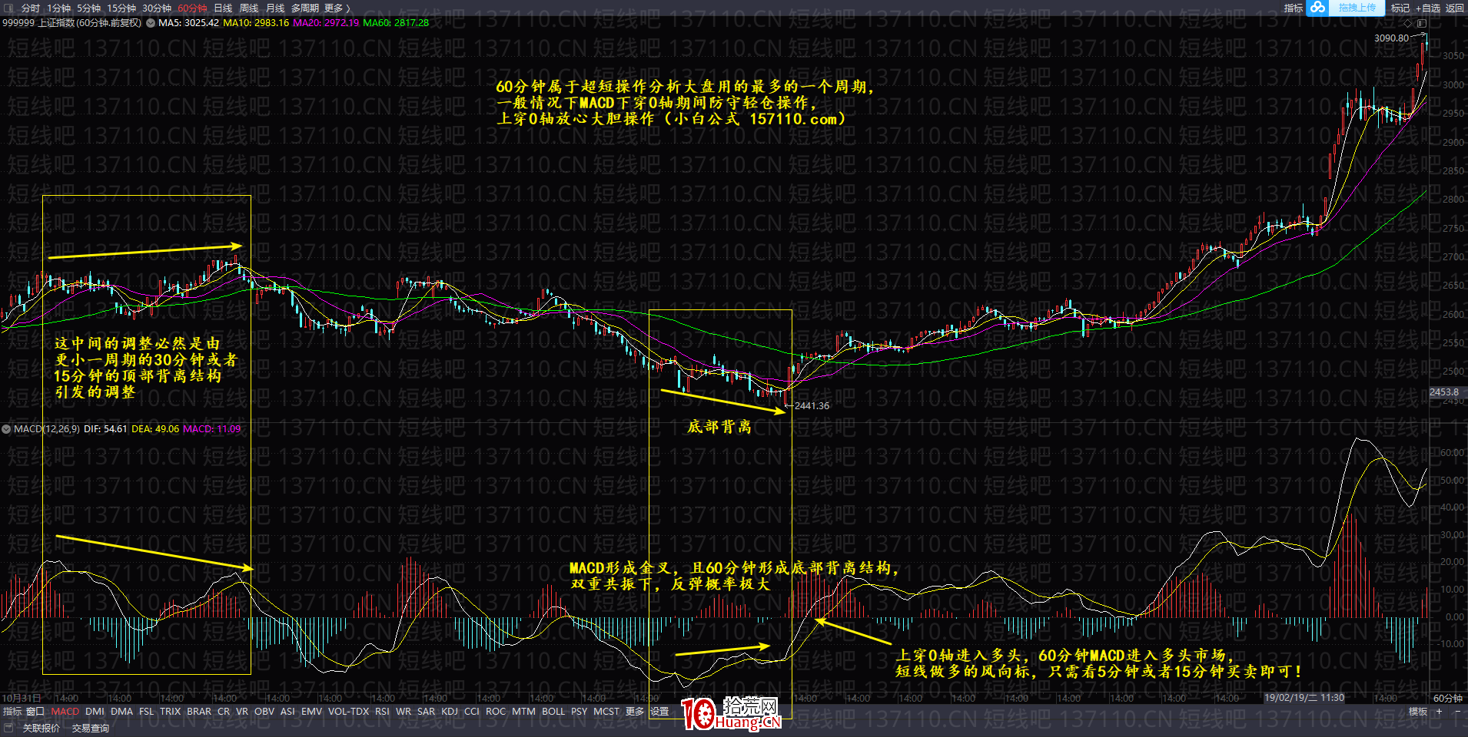Select the RSI indicator tab
This screenshot has width=1468, height=737.
pos(382,712)
